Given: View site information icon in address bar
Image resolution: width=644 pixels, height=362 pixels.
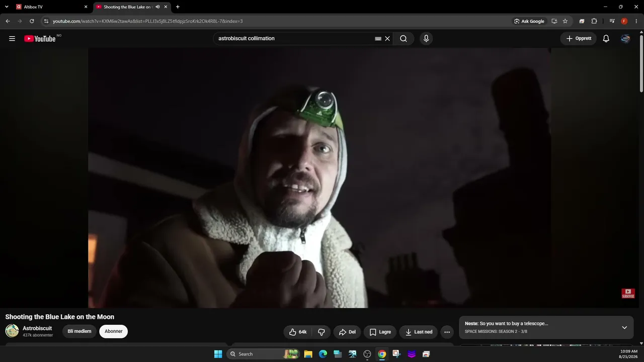Looking at the screenshot, I should [x=46, y=21].
